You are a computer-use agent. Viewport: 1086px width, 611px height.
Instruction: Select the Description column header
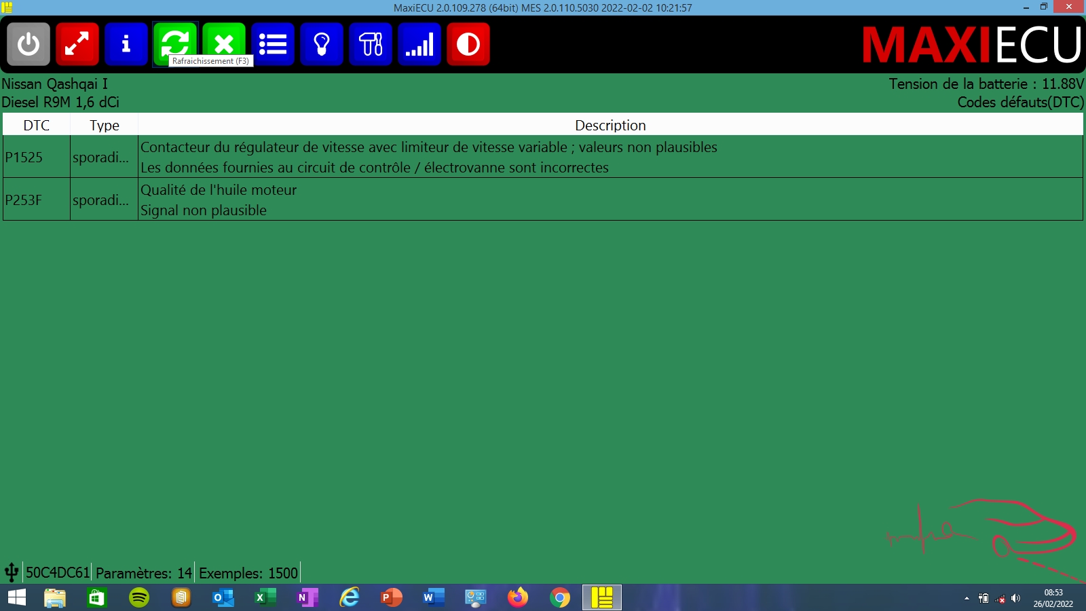pos(610,125)
